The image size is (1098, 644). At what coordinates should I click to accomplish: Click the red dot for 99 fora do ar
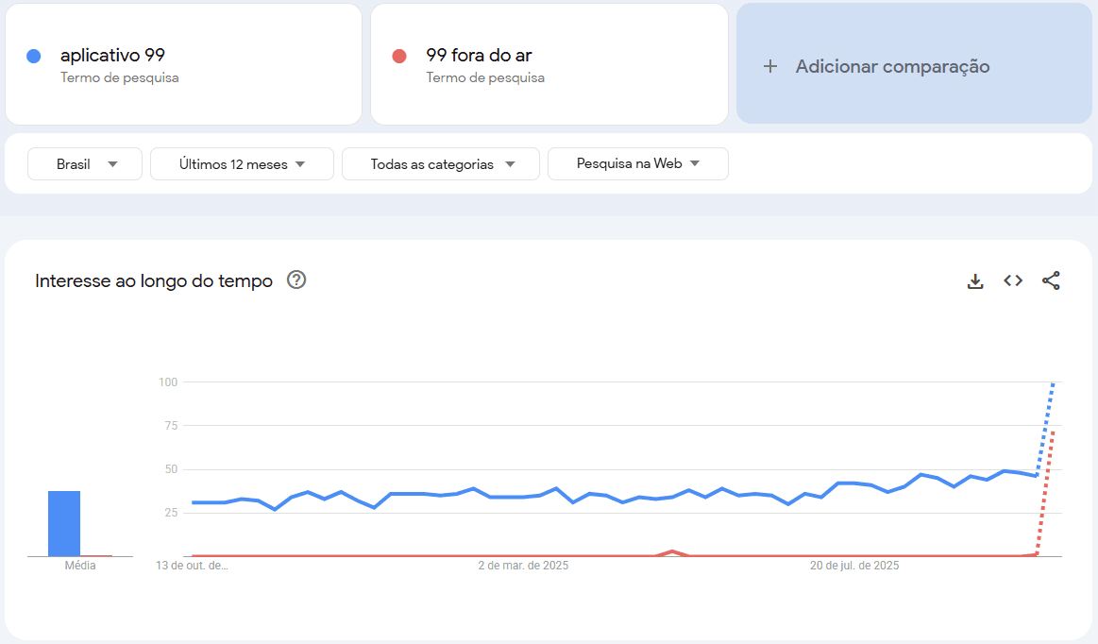click(x=399, y=57)
